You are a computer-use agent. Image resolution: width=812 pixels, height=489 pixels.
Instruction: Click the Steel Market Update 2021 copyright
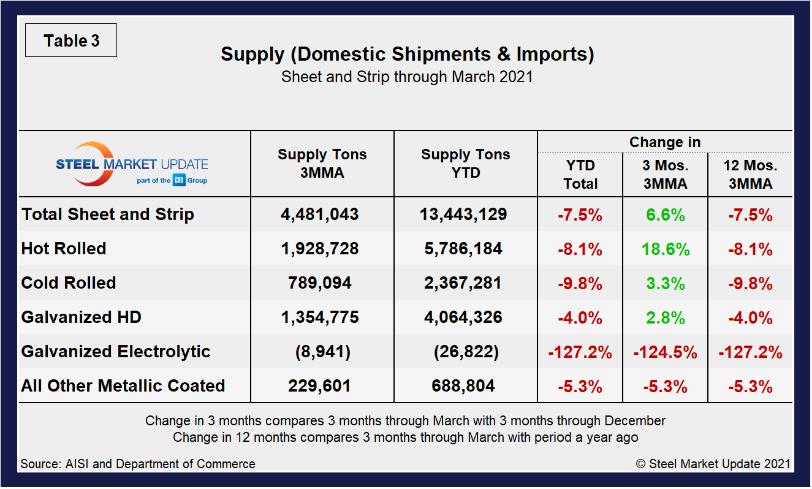(x=713, y=464)
